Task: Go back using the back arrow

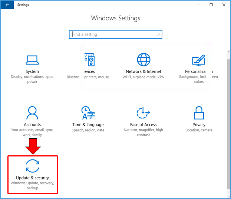Action: coord(7,5)
